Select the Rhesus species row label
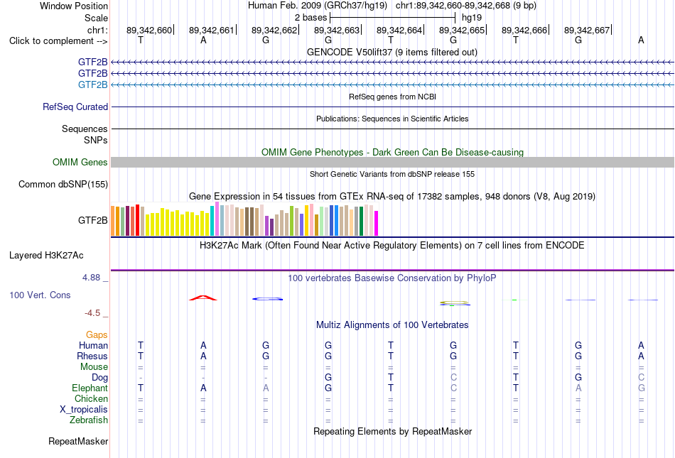The image size is (675, 458). tap(92, 356)
